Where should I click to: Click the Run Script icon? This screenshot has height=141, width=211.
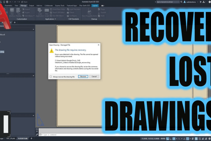(x=47, y=12)
